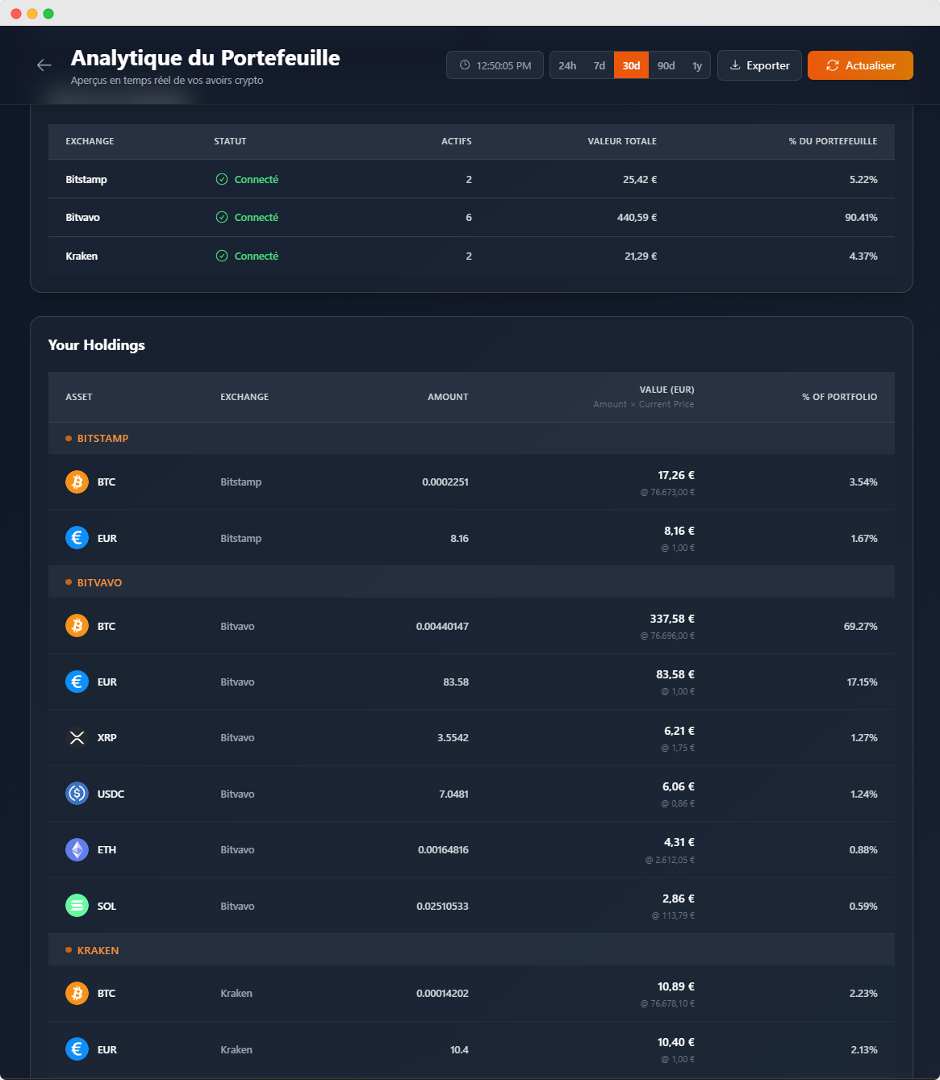The width and height of the screenshot is (940, 1080).
Task: Click the Bitstamp Connecté checkmark icon
Action: pyautogui.click(x=222, y=179)
